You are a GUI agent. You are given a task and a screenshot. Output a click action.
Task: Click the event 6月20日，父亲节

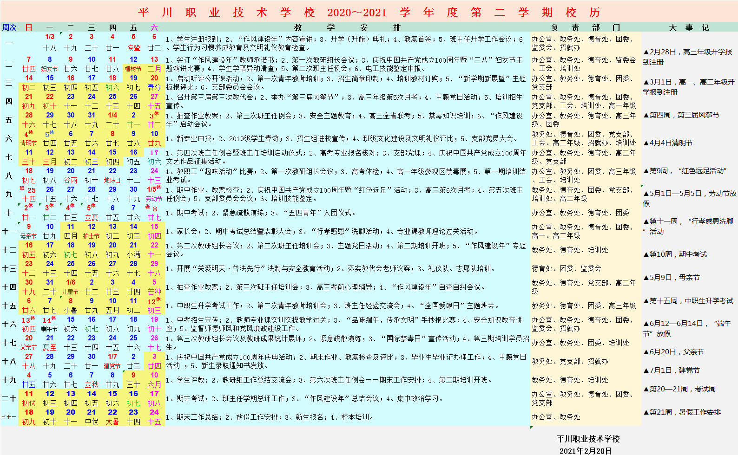coord(673,351)
